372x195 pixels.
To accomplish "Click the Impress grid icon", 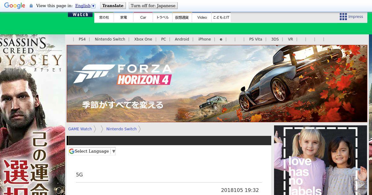I will 343,17.
